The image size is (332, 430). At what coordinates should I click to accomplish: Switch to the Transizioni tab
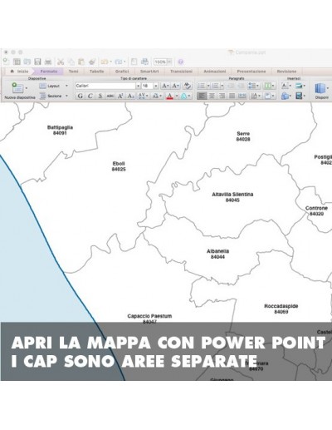tap(181, 72)
